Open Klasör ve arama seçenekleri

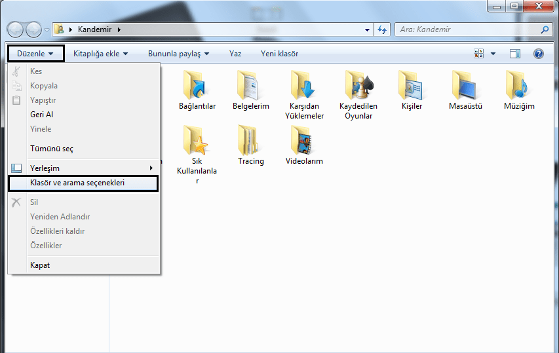(x=83, y=183)
